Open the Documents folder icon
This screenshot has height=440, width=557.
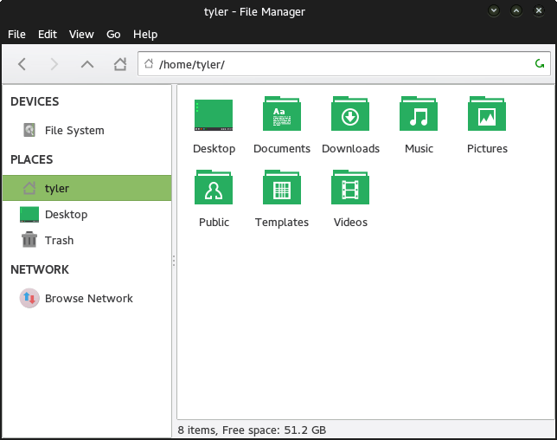pos(282,113)
